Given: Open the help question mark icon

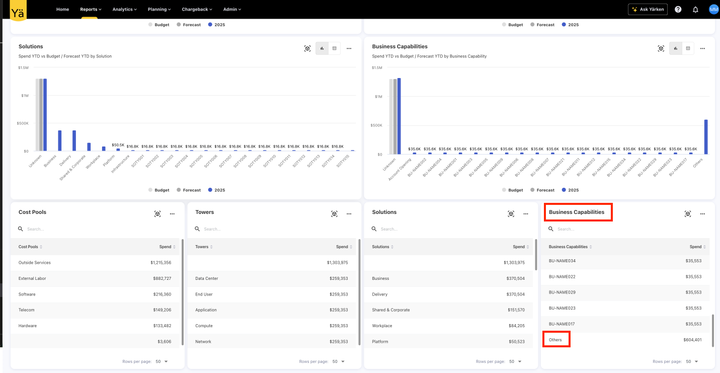Looking at the screenshot, I should (678, 10).
